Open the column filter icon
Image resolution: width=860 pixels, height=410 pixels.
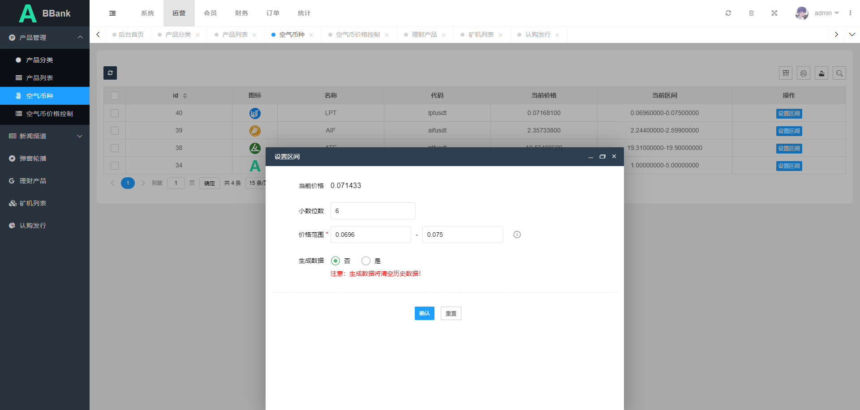point(786,73)
